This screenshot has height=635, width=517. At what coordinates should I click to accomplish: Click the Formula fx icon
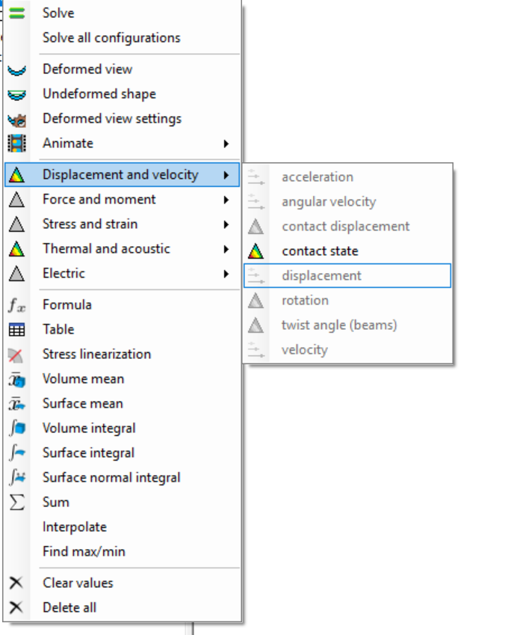tap(16, 305)
